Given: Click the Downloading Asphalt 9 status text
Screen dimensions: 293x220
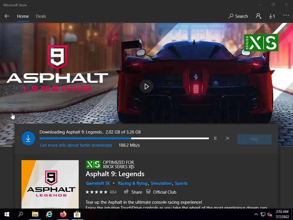Looking at the screenshot, I should click(x=90, y=132).
